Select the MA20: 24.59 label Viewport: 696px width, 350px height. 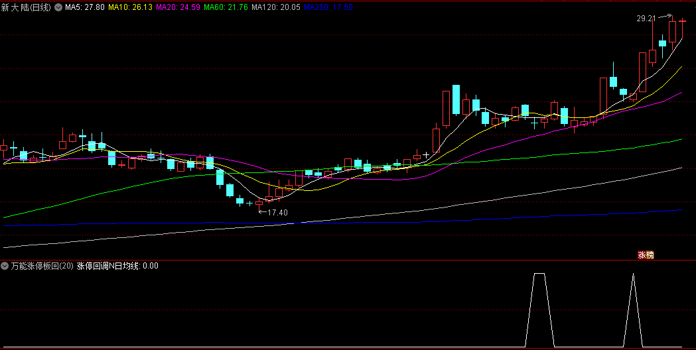[178, 7]
